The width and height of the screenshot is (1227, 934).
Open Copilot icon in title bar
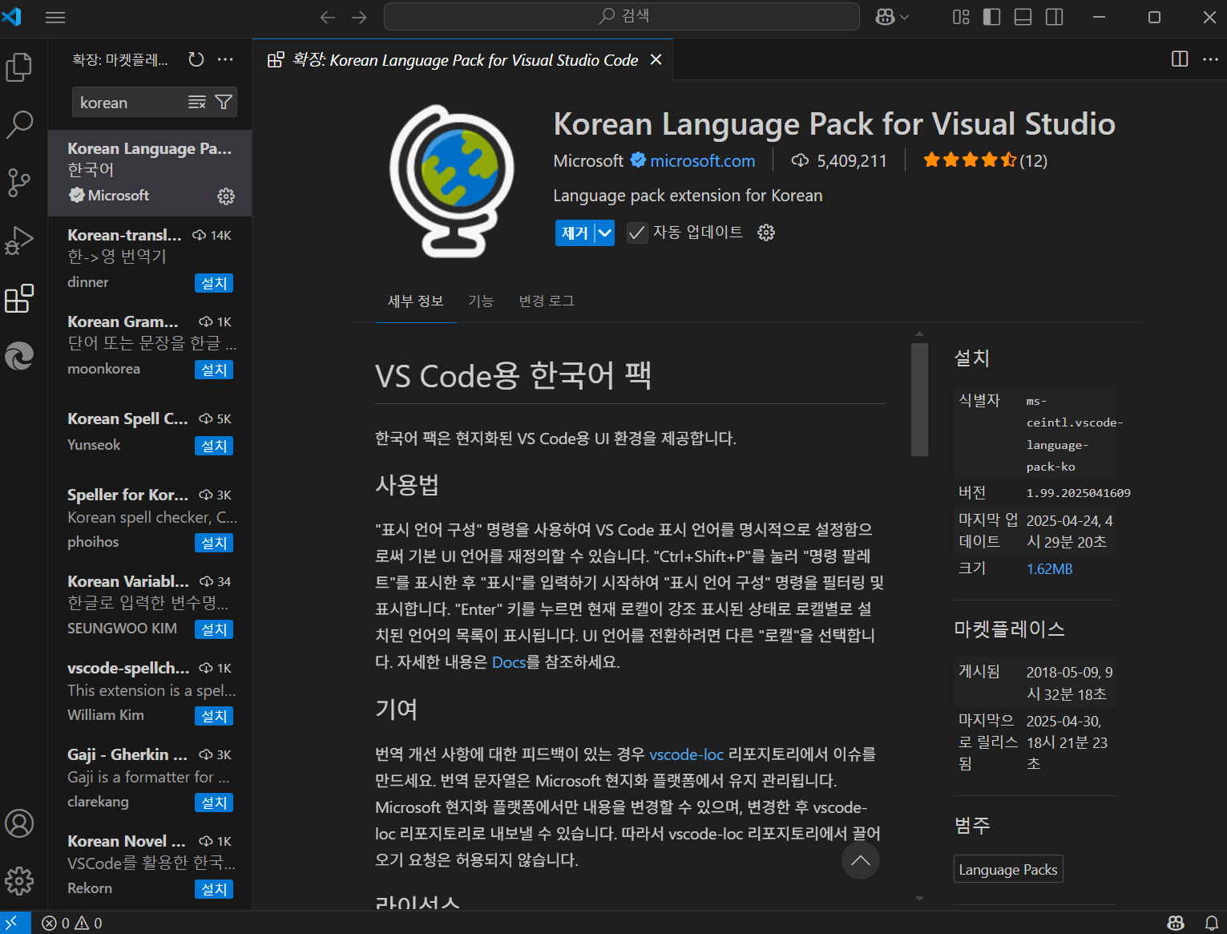[x=885, y=17]
